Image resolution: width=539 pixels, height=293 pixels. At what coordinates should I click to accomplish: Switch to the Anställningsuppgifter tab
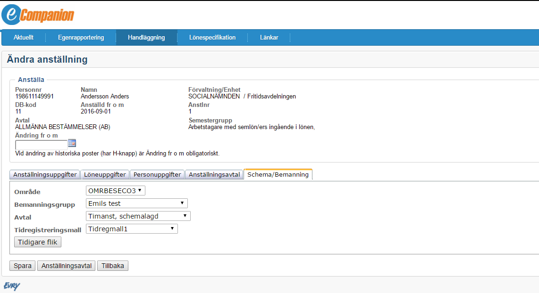pos(45,174)
